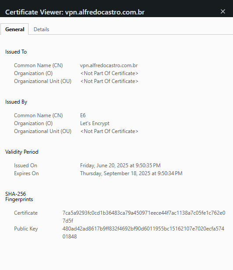Click the Issued By Organizational Unit value
Image resolution: width=233 pixels, height=270 pixels.
(x=109, y=131)
